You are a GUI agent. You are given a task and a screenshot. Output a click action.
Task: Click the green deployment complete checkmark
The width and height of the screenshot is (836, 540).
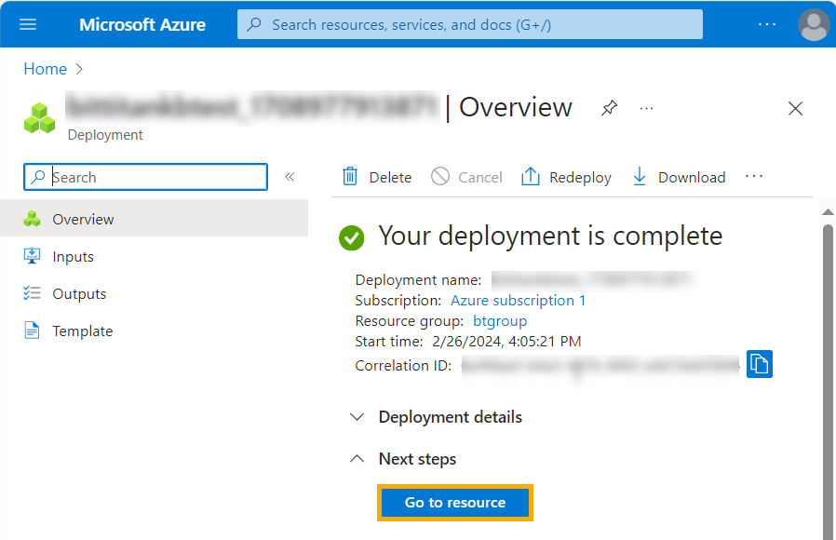tap(351, 237)
